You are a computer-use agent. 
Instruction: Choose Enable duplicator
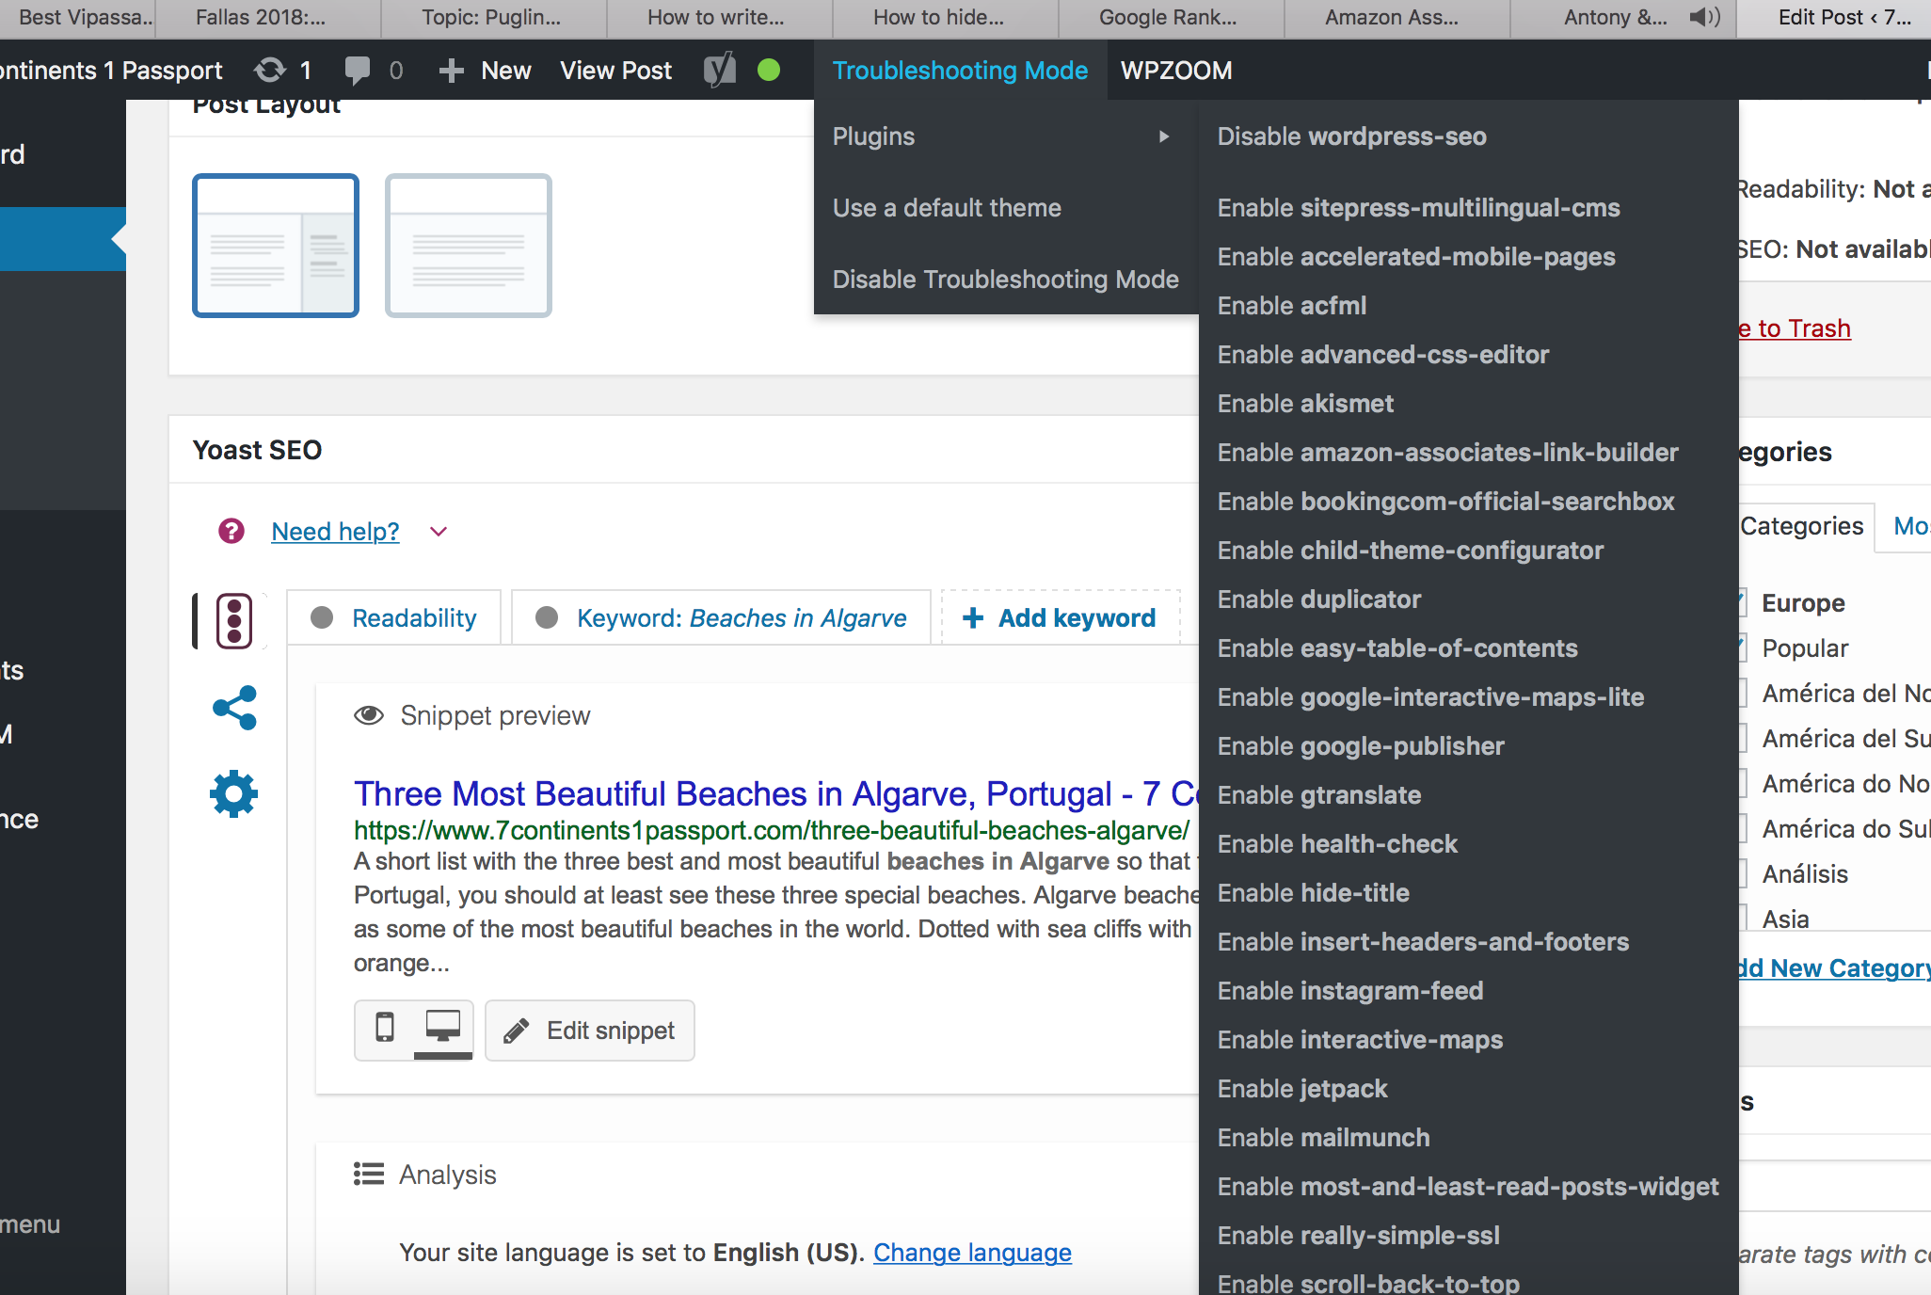point(1319,600)
